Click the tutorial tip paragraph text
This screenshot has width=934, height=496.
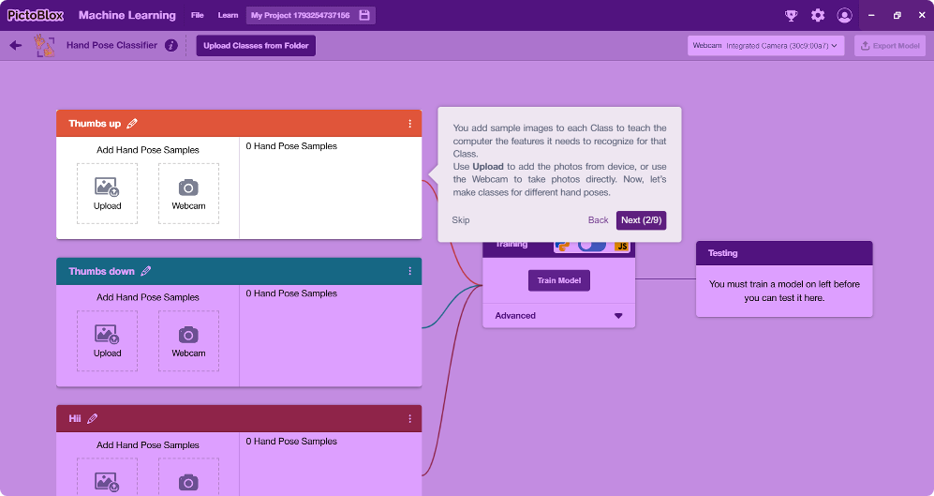(x=559, y=160)
